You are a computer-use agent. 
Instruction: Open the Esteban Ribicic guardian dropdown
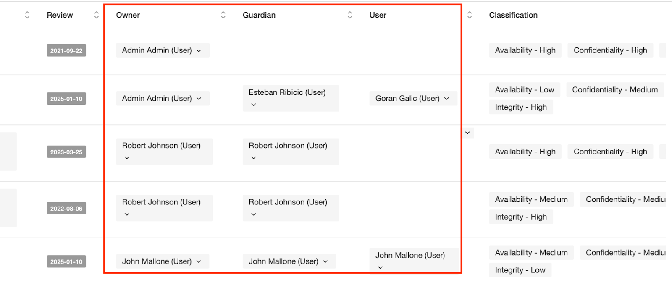tap(291, 98)
